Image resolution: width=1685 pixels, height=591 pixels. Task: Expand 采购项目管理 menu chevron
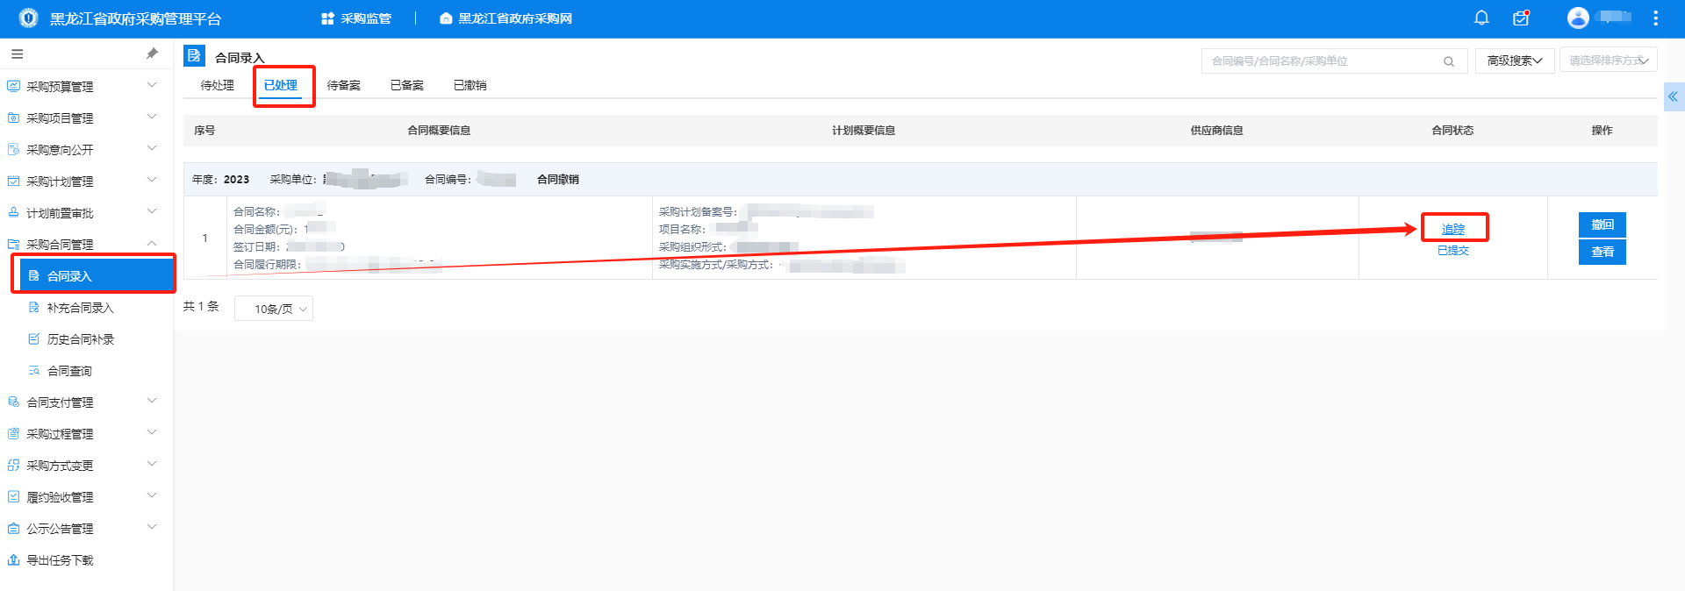click(152, 117)
